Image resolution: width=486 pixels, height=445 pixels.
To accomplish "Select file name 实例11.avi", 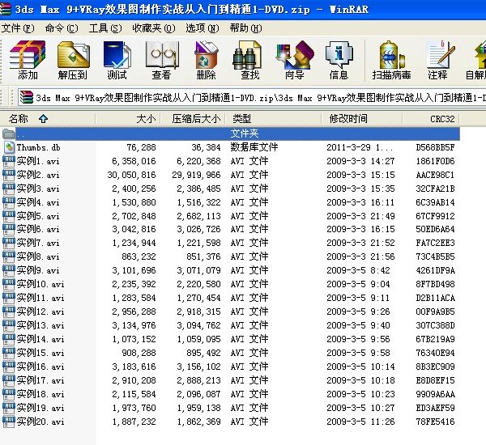I will [40, 298].
